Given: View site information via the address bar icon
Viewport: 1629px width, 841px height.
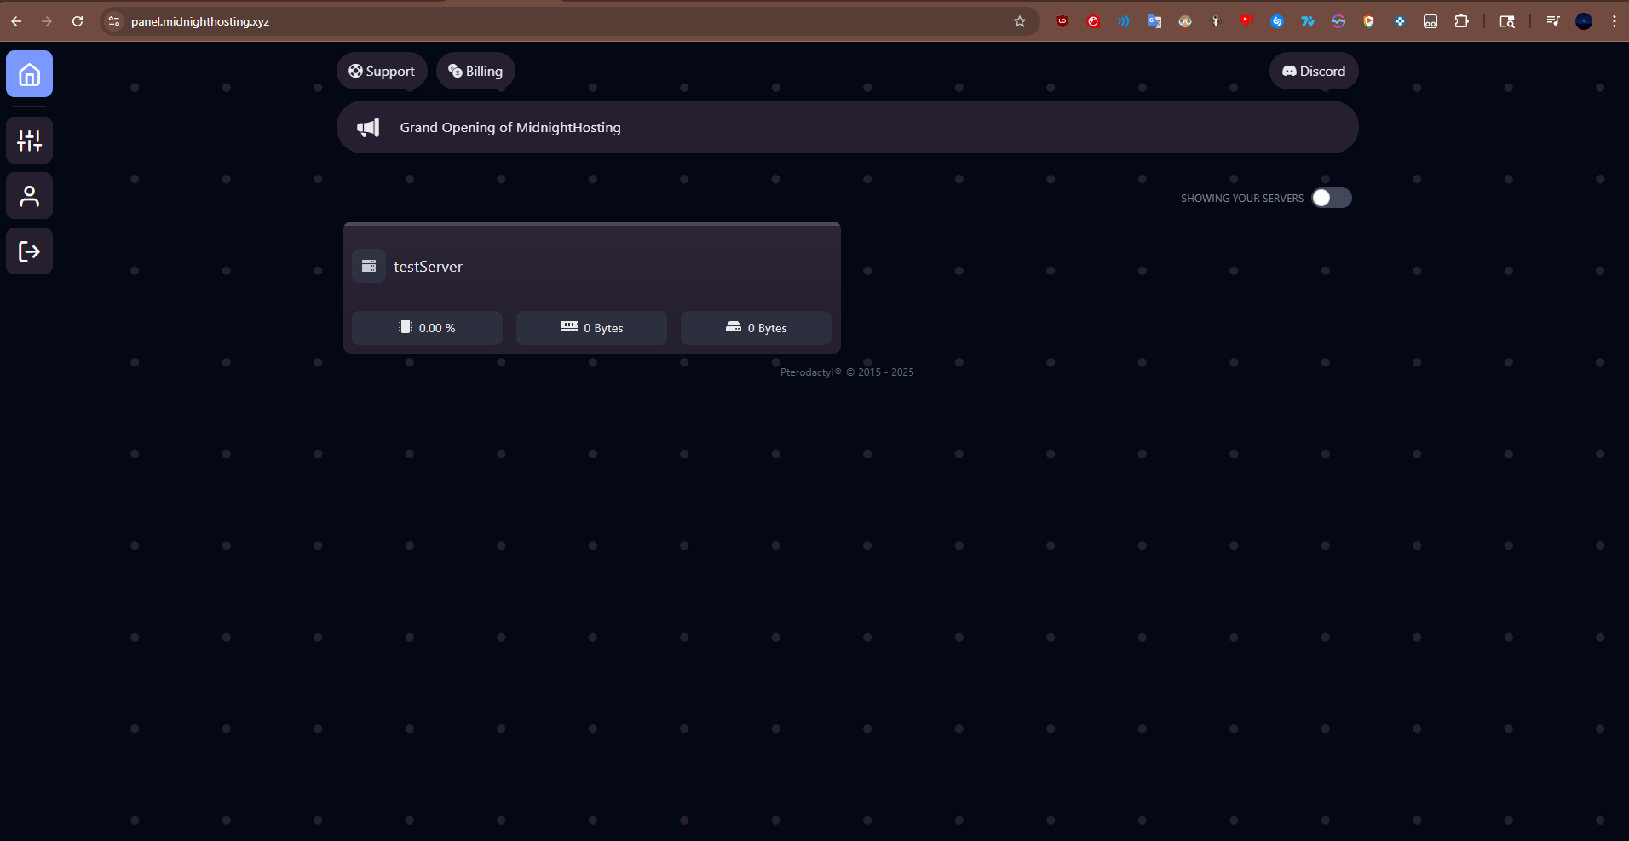Looking at the screenshot, I should 113,21.
